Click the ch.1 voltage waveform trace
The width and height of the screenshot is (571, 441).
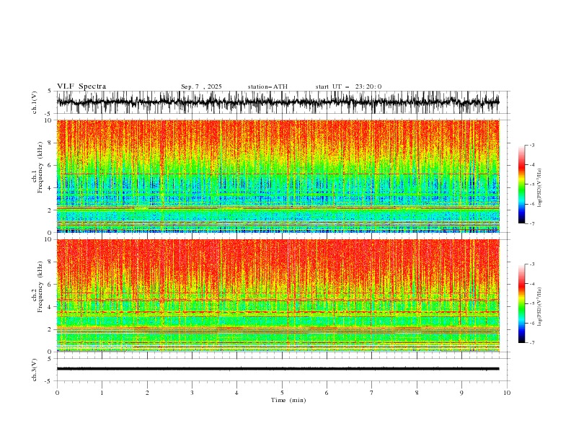point(278,102)
